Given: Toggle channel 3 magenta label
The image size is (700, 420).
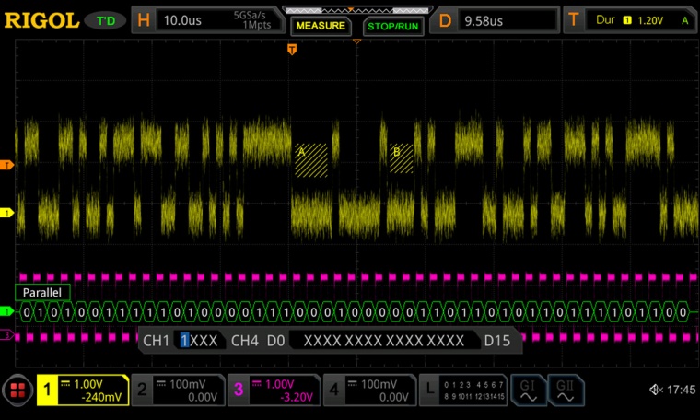Looking at the screenshot, I should [x=274, y=391].
